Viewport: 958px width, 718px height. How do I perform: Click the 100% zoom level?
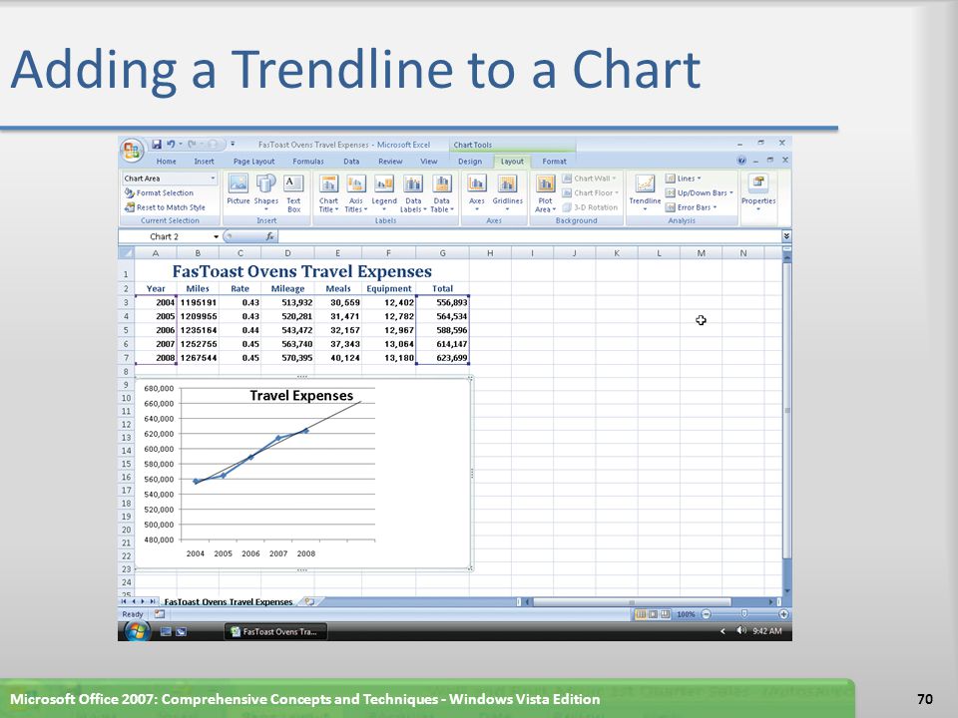[x=686, y=614]
